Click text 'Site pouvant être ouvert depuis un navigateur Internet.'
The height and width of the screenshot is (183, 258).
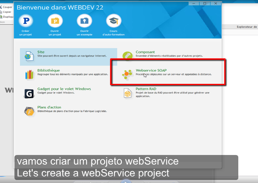tap(72, 56)
